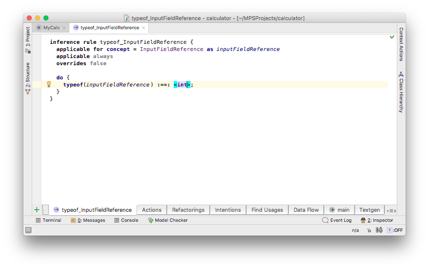Open the Event Log panel

[x=337, y=220]
